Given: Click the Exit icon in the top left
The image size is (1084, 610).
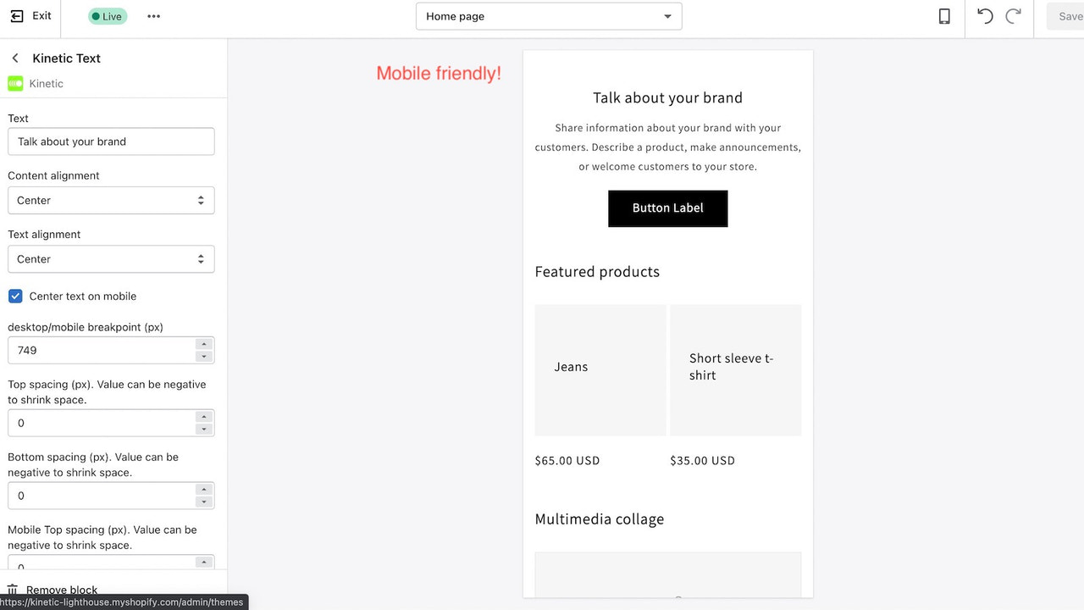Looking at the screenshot, I should click(x=14, y=15).
